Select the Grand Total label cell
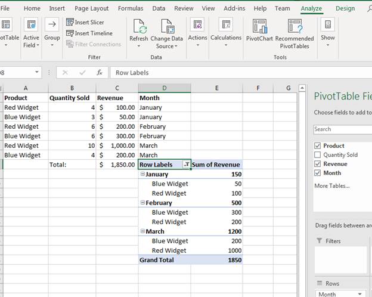The width and height of the screenshot is (372, 297). [165, 260]
